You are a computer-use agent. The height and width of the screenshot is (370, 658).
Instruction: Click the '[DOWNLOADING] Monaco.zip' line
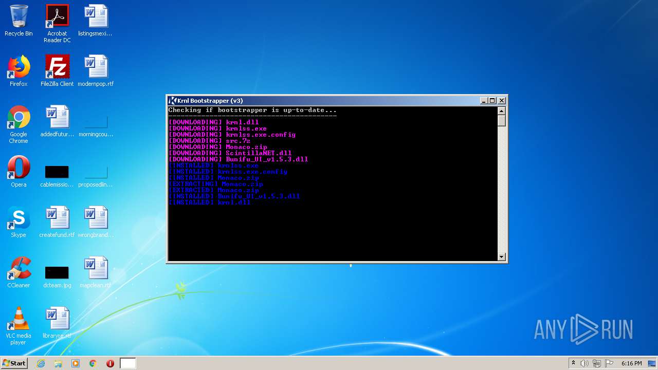pyautogui.click(x=217, y=147)
